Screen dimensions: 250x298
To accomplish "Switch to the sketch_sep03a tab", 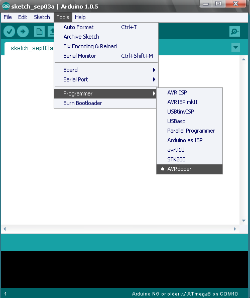I will [x=30, y=48].
